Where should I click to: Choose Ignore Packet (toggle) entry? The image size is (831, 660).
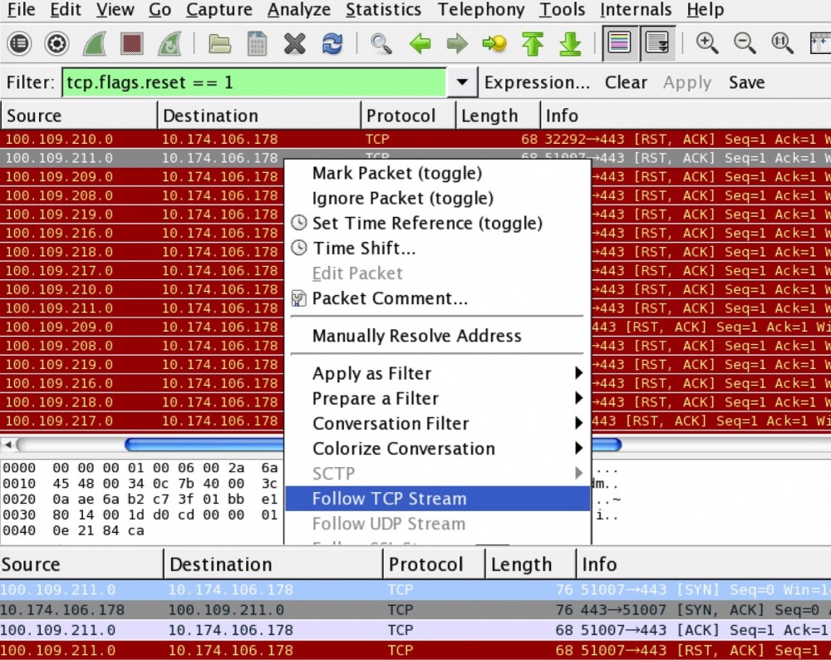[438, 198]
